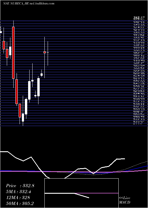Click the small red candlestick near the latest bars
148x208 pixels.
point(45,52)
